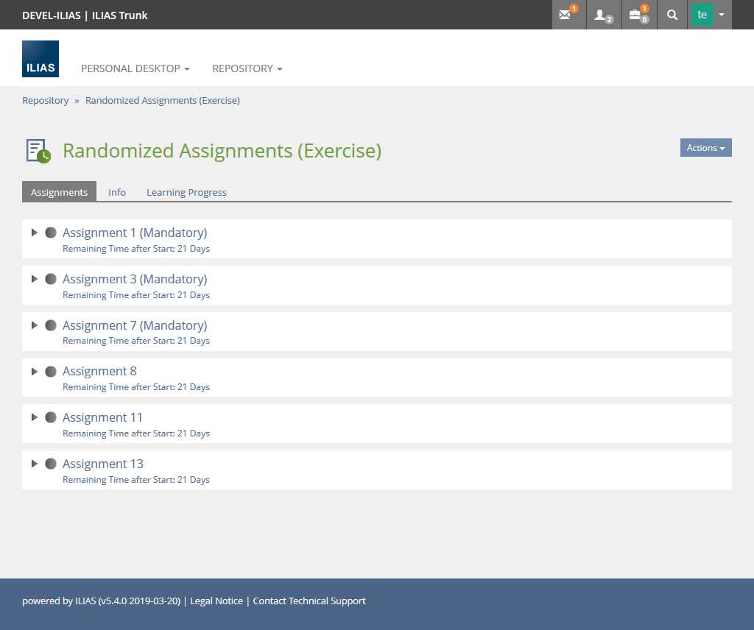754x630 pixels.
Task: Open the briefcase notifications icon
Action: coord(636,15)
